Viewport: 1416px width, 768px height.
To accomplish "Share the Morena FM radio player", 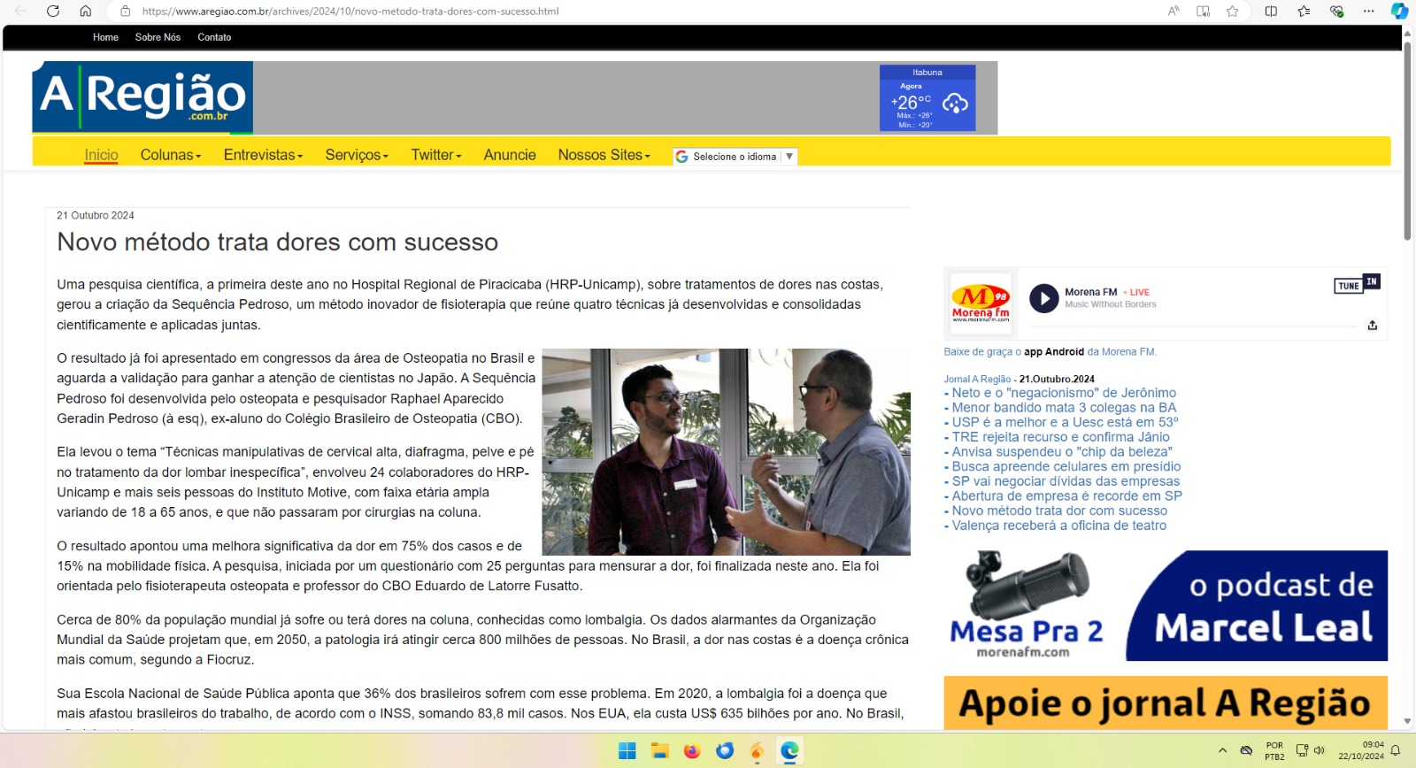I will click(x=1372, y=326).
